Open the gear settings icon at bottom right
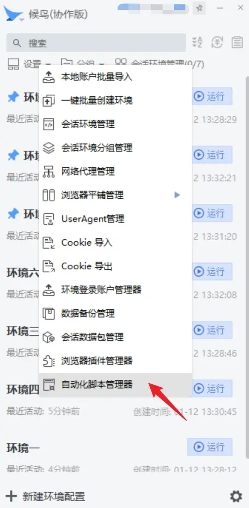 pyautogui.click(x=236, y=496)
